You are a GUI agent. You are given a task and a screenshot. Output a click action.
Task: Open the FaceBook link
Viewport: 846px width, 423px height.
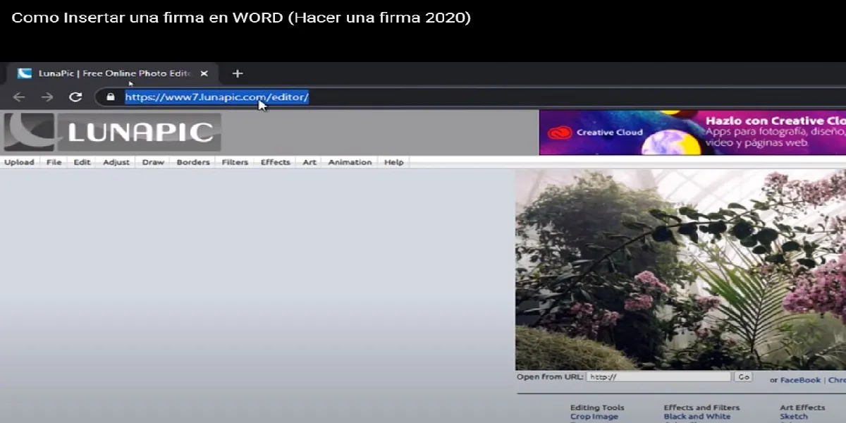(800, 380)
